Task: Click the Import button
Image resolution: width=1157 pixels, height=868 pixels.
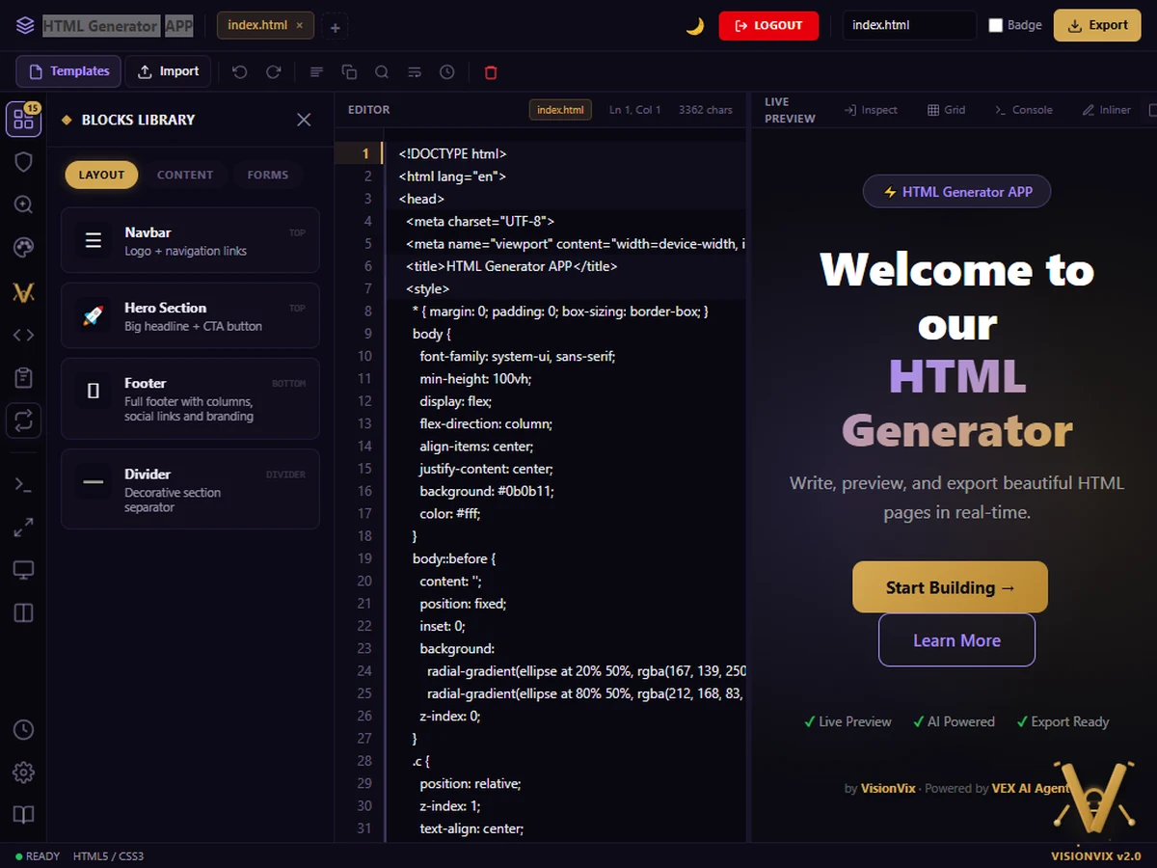Action: (168, 71)
